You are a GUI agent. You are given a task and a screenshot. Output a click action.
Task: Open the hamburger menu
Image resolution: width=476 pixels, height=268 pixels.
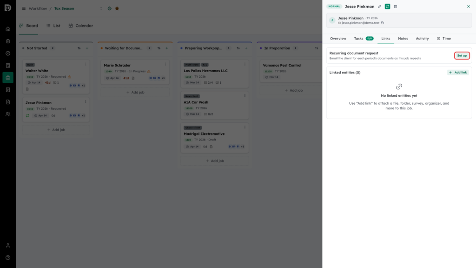click(x=24, y=8)
